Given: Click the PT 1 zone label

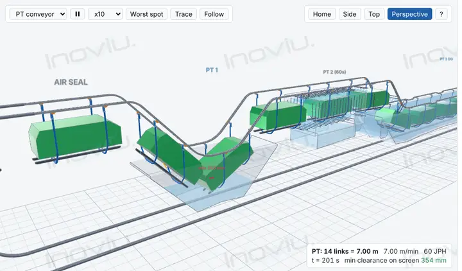Looking at the screenshot, I should pyautogui.click(x=212, y=70).
